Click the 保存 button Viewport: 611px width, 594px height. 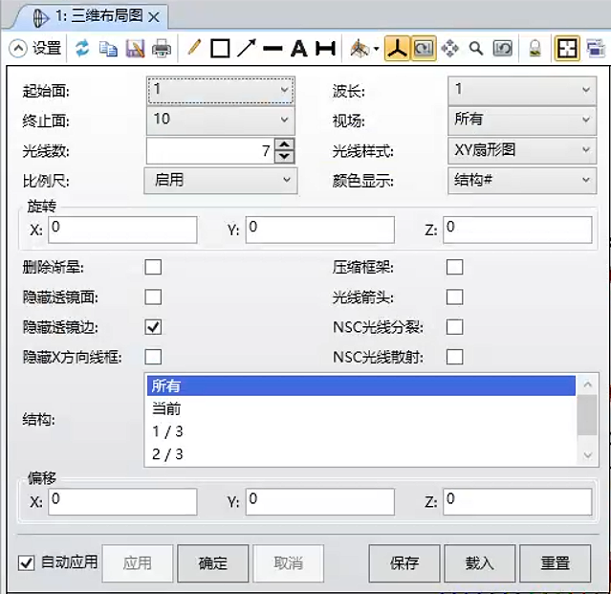404,563
